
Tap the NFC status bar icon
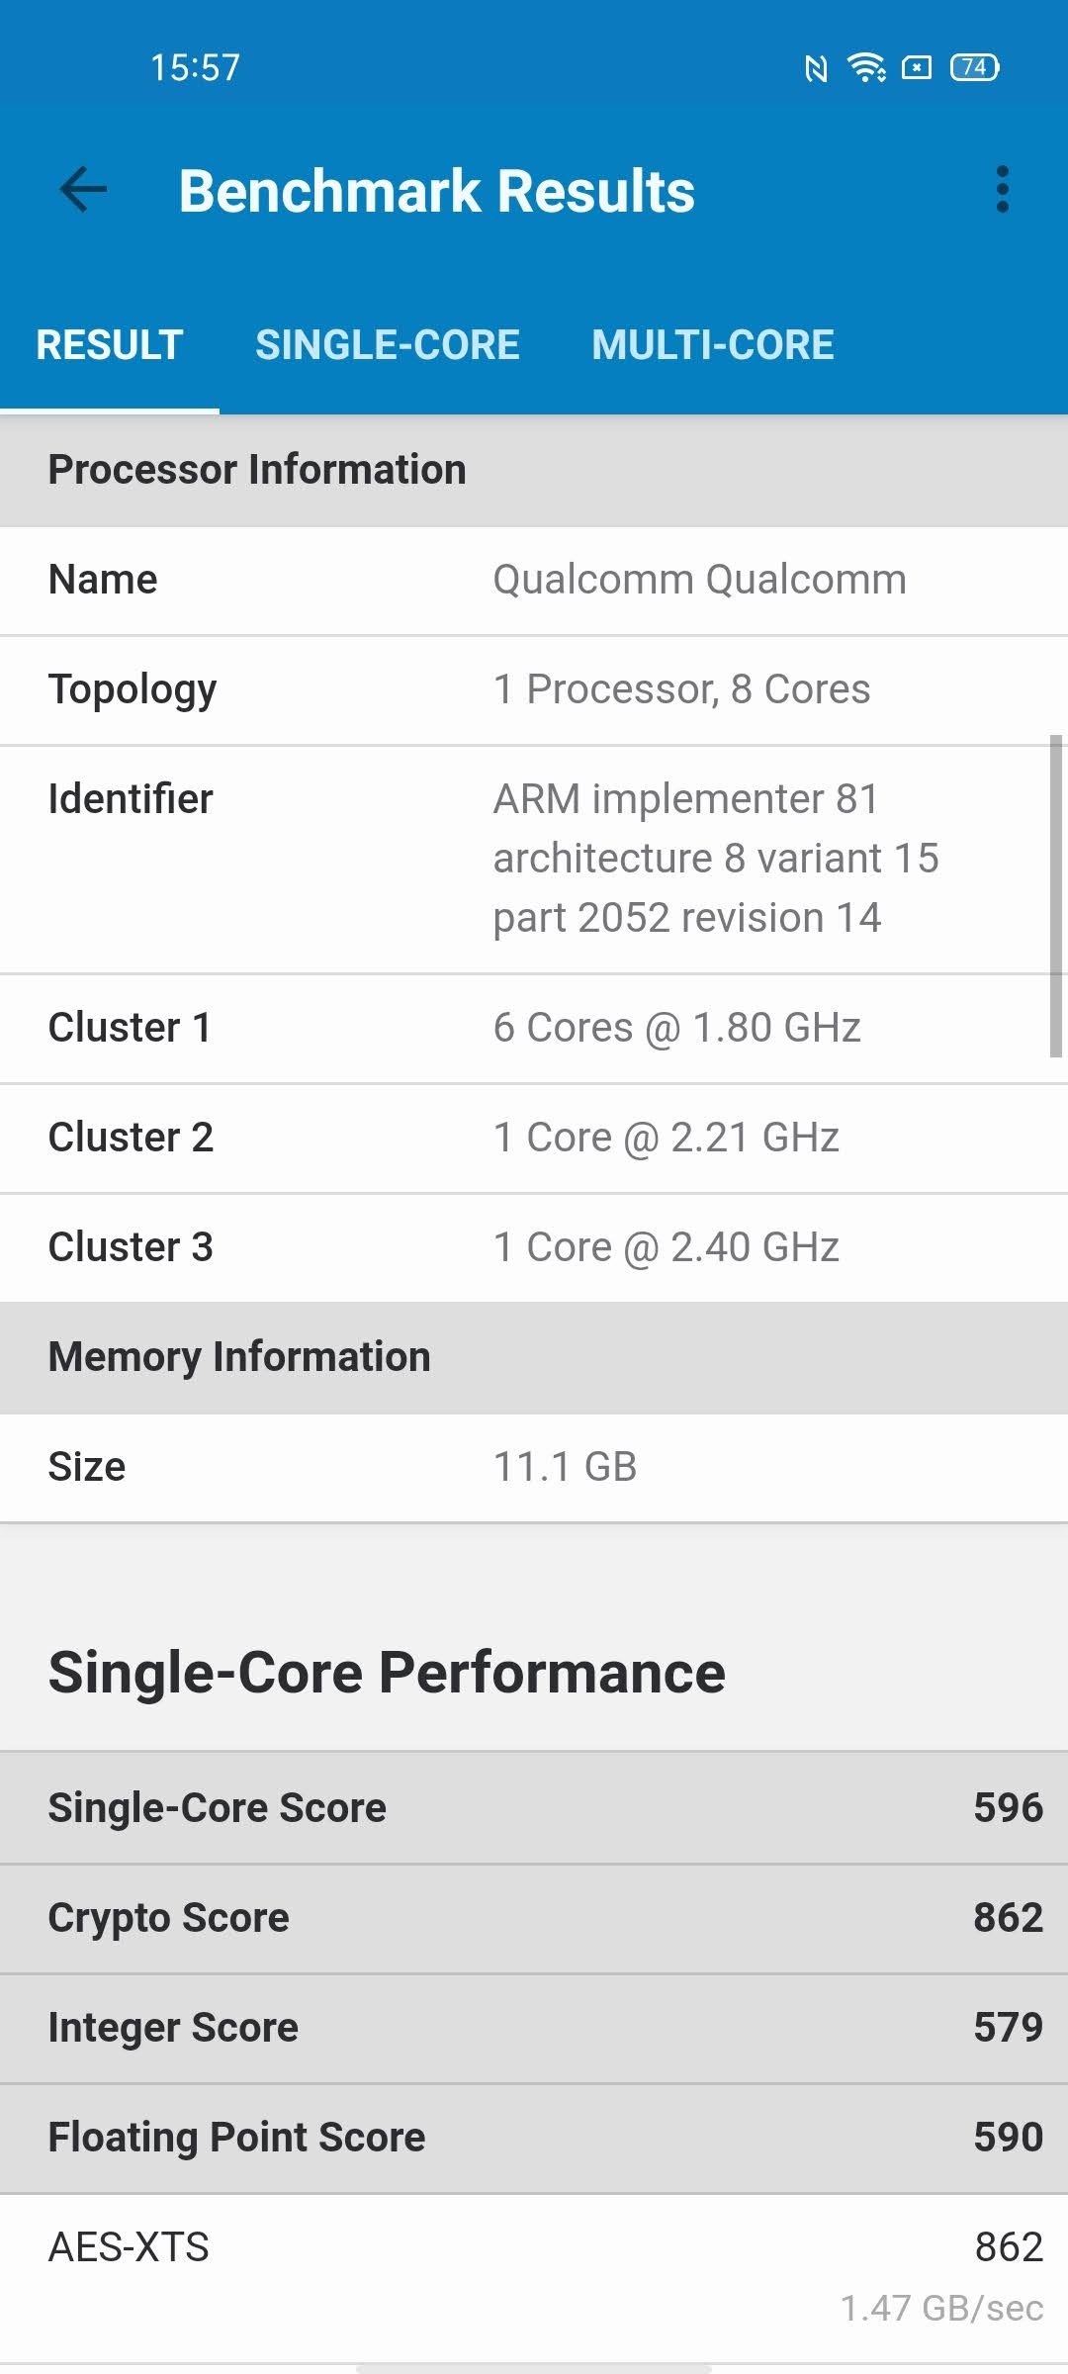[x=816, y=68]
